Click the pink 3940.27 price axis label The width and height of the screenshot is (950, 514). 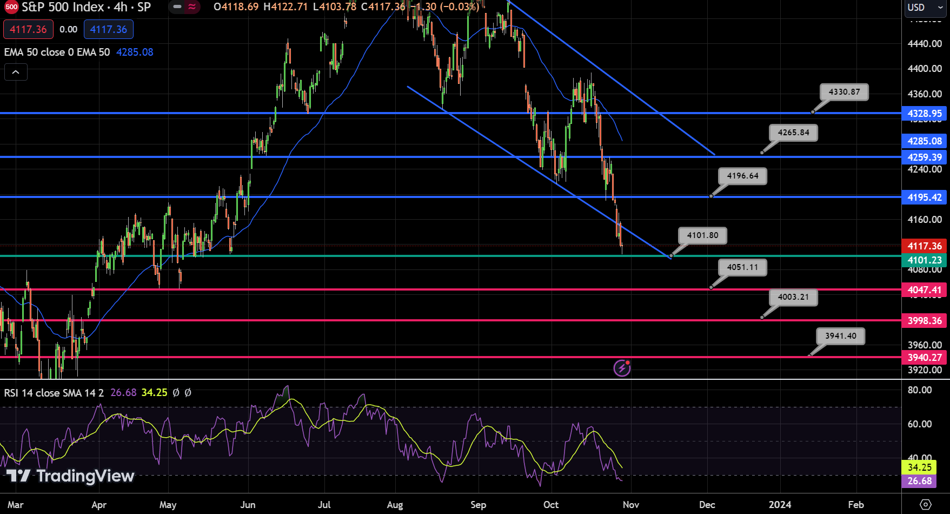point(924,358)
